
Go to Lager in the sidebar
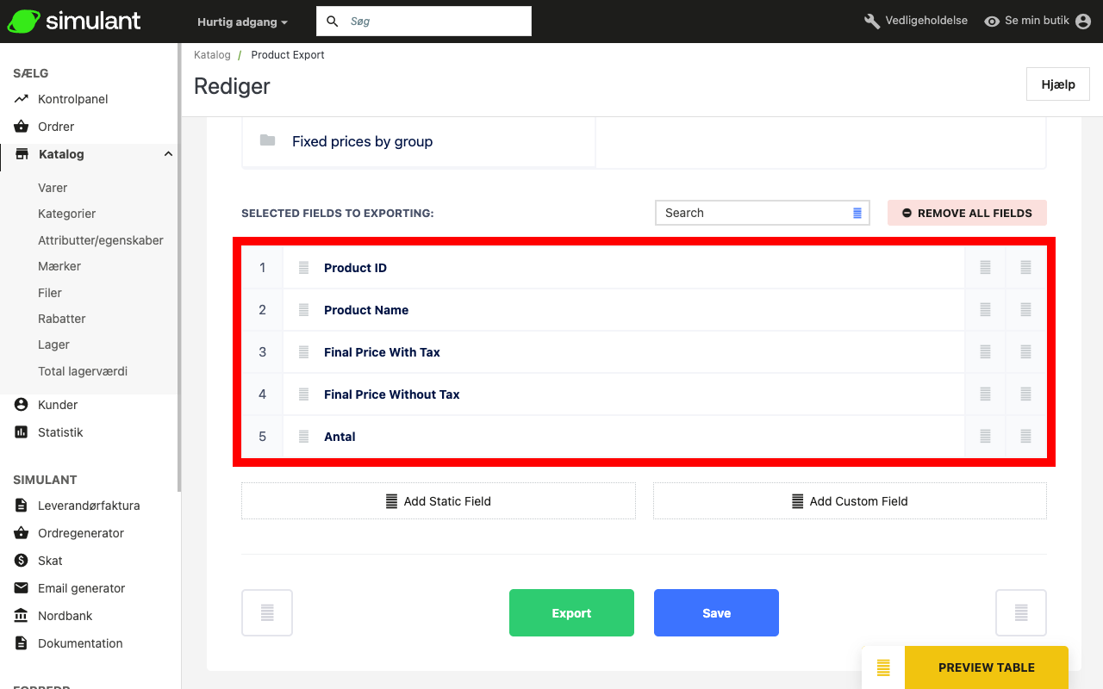pyautogui.click(x=53, y=344)
